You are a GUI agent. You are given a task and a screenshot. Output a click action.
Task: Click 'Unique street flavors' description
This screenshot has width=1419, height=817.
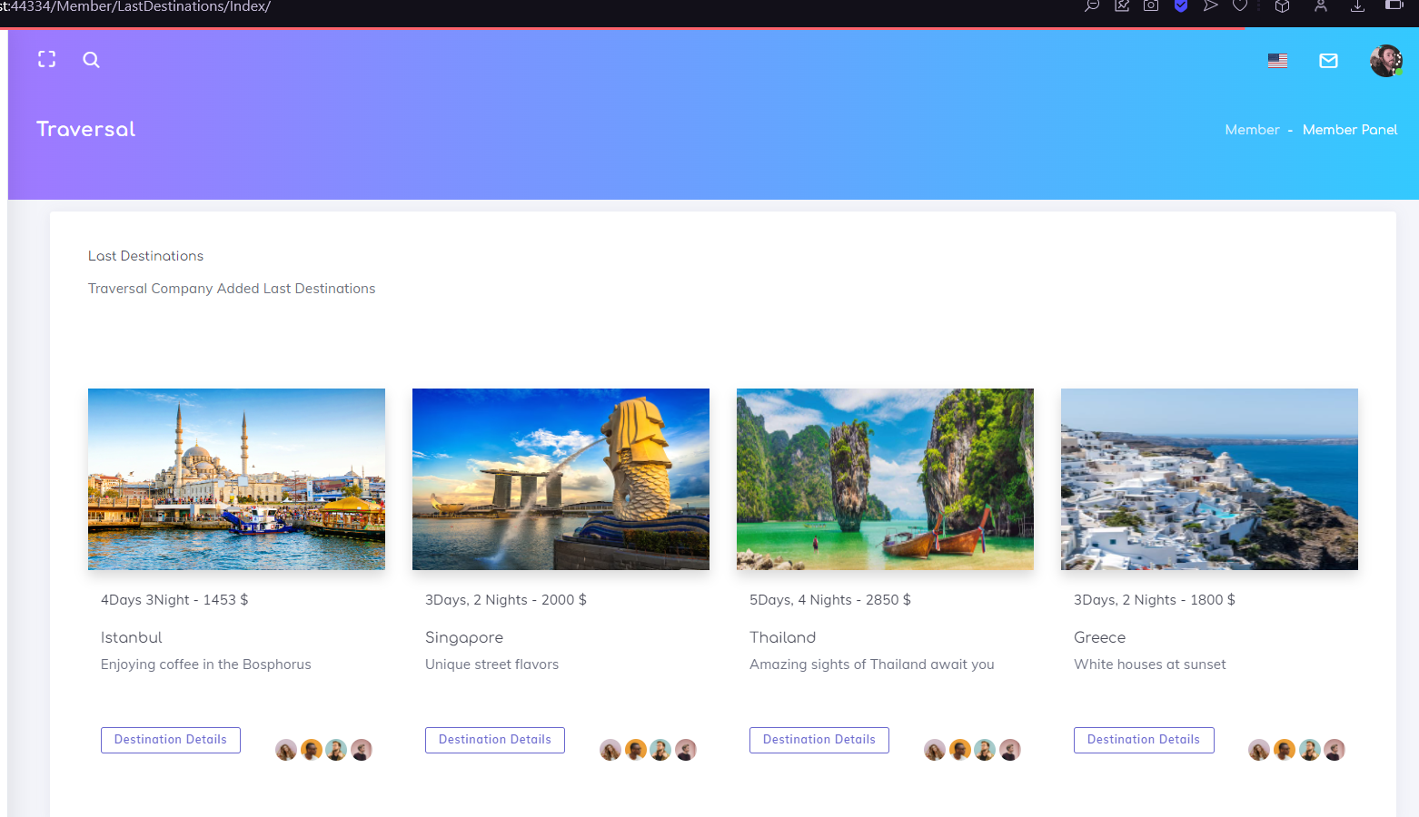(492, 664)
